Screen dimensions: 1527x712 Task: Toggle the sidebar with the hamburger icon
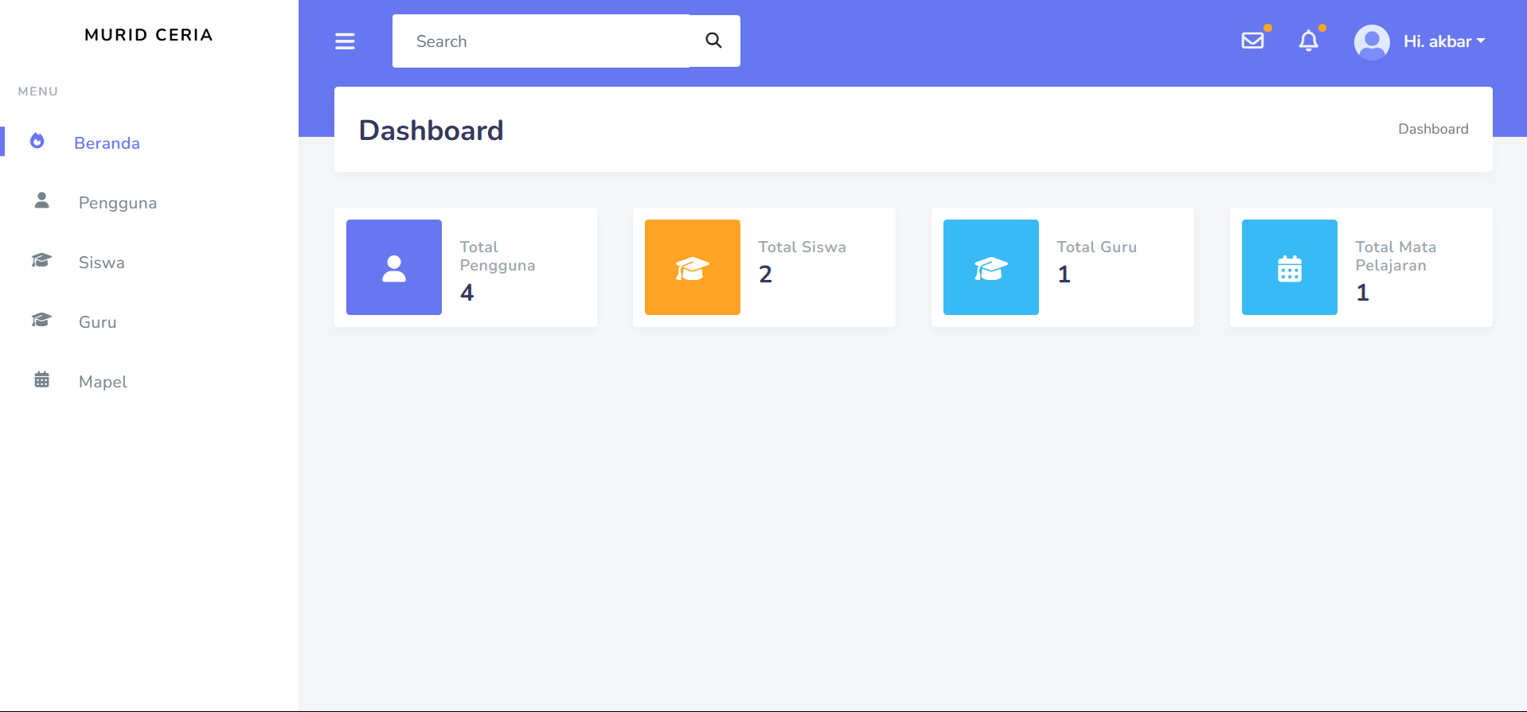point(345,41)
